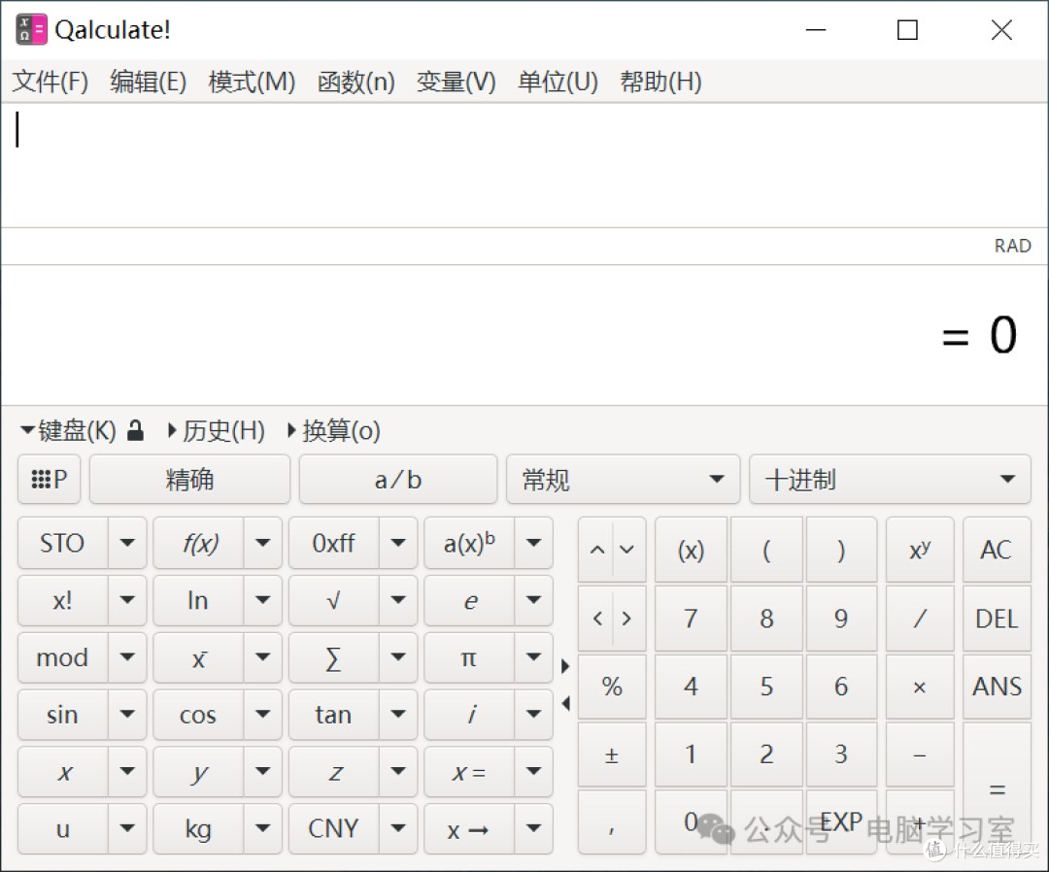Image resolution: width=1049 pixels, height=872 pixels.
Task: Click the percent % button
Action: 612,687
